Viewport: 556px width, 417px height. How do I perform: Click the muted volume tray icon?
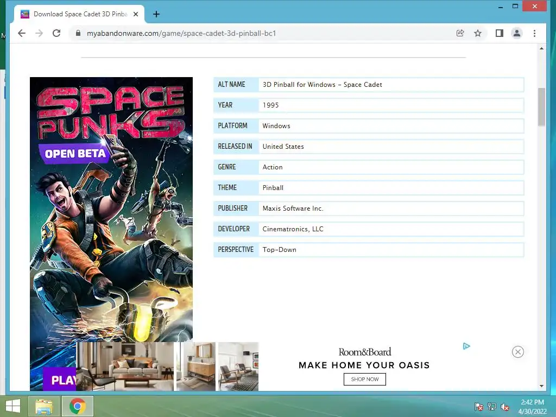[x=504, y=407]
